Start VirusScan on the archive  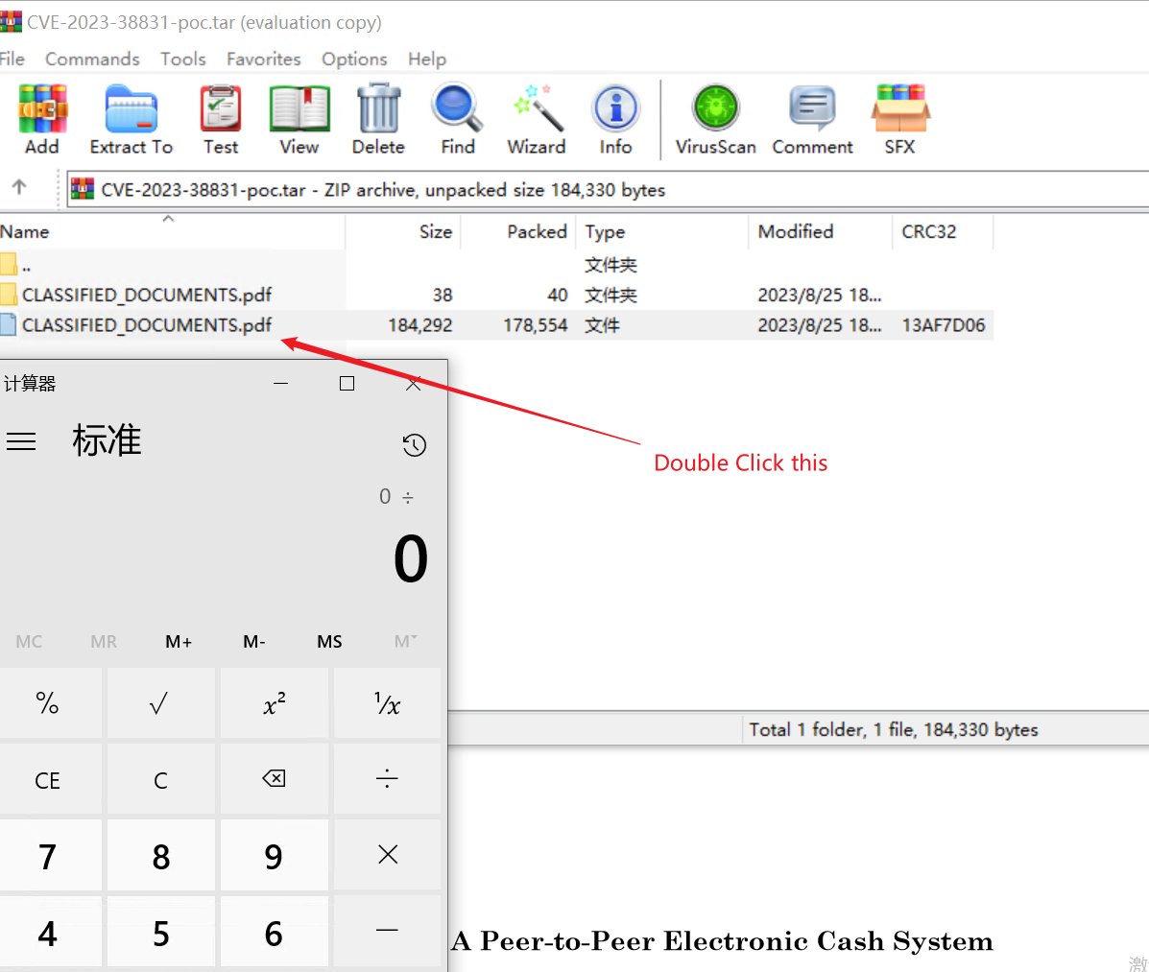714,115
